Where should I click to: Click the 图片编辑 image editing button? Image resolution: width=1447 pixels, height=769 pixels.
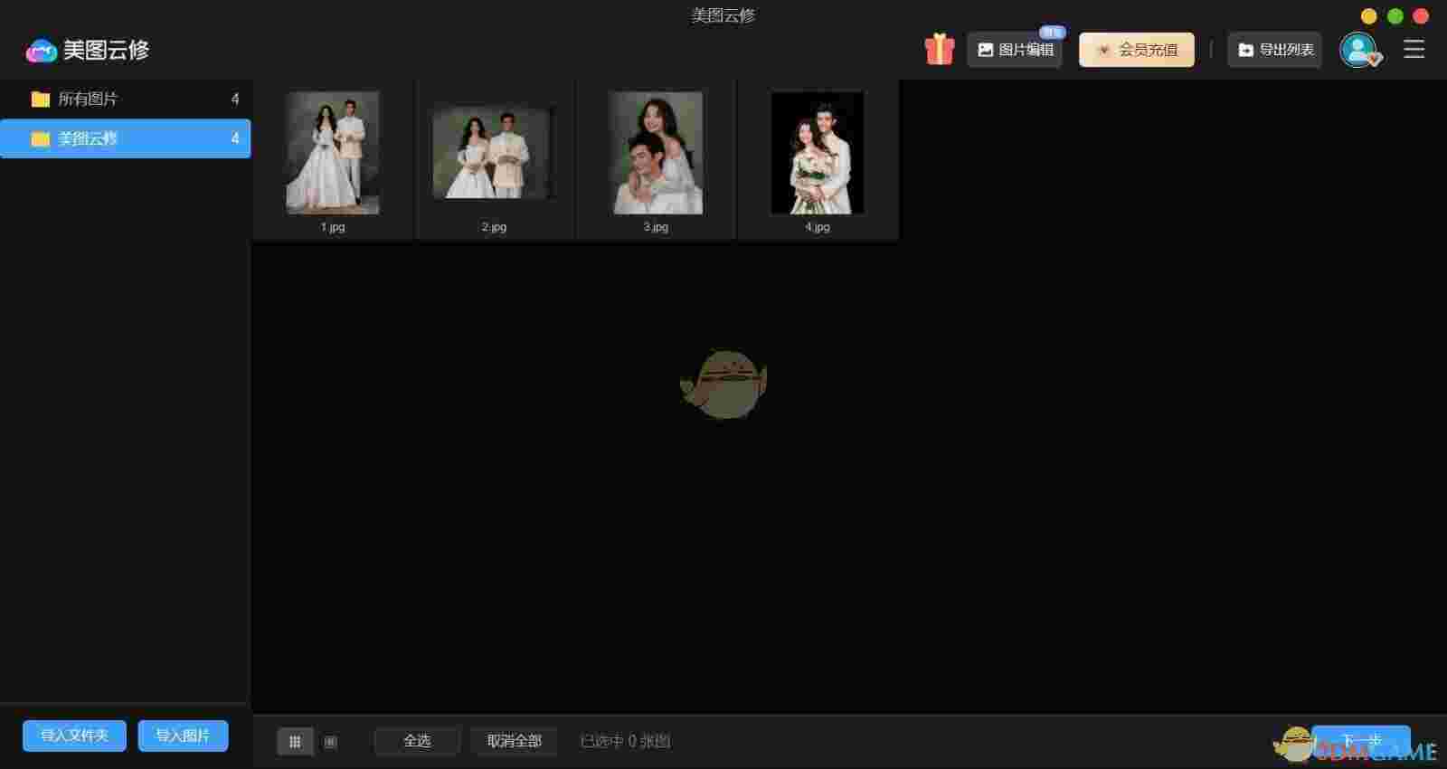1015,50
